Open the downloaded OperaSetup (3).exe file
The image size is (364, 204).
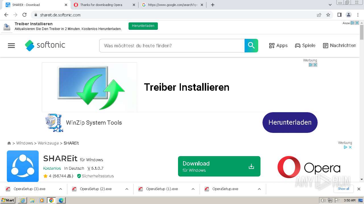coord(29,189)
